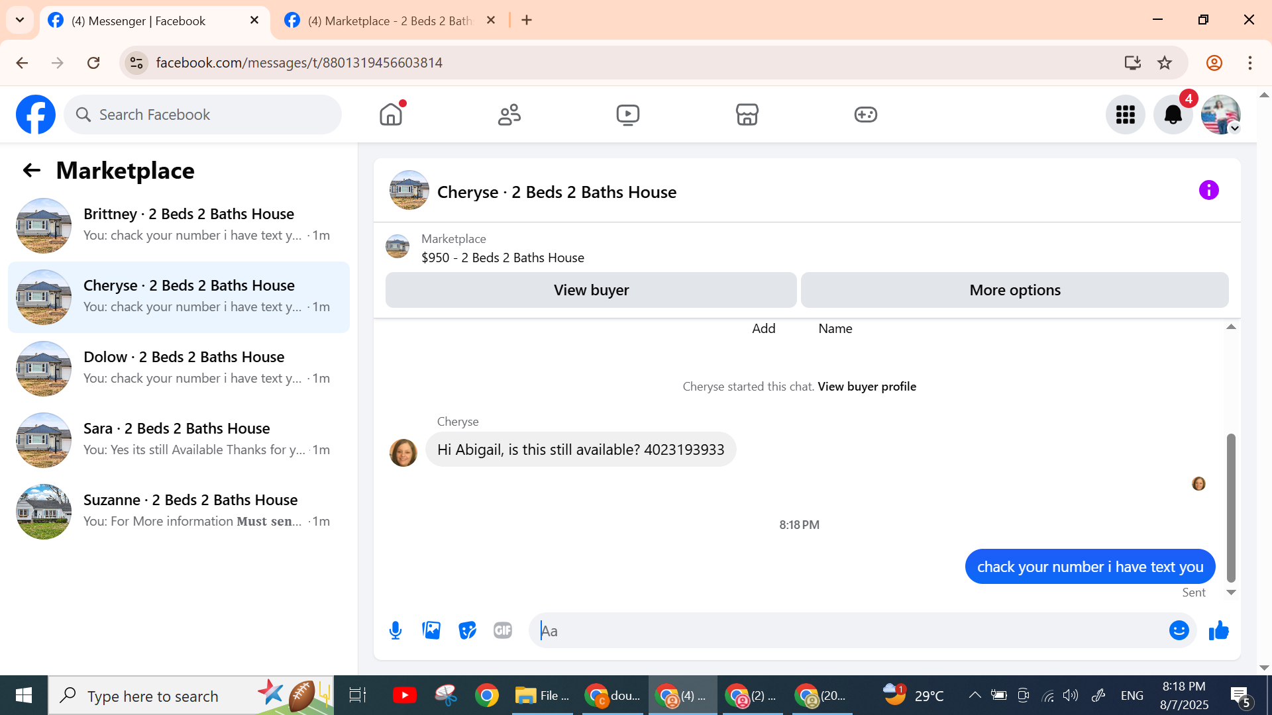
Task: Switch to the Messenger Facebook tab
Action: click(x=154, y=21)
